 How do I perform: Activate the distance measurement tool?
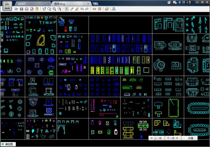(94, 9)
